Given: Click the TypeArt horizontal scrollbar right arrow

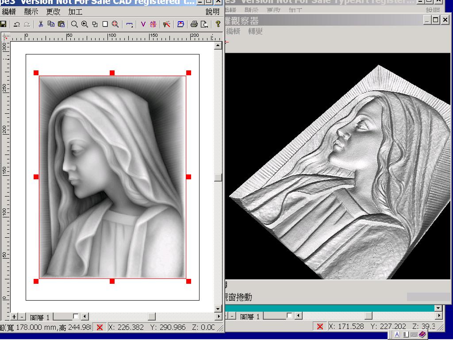Looking at the screenshot, I should [x=438, y=316].
